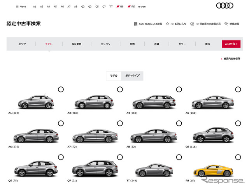The image size is (249, 188).
Task: Select the Q5 model radio circle
Action: [61, 157]
